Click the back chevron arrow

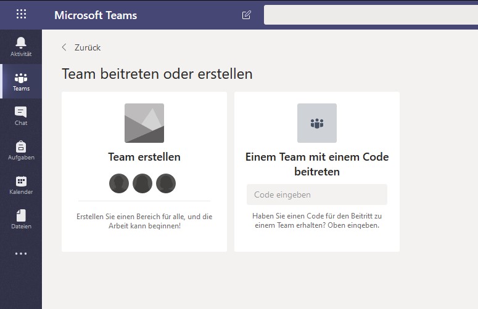coord(64,47)
